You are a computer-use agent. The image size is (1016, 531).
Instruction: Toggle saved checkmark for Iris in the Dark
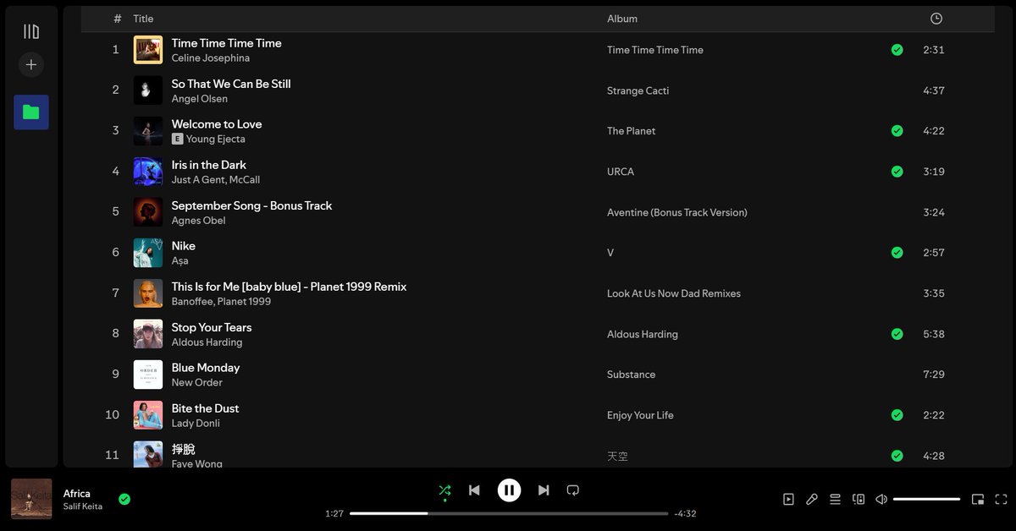[897, 172]
